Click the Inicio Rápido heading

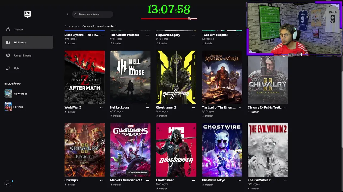(x=12, y=84)
